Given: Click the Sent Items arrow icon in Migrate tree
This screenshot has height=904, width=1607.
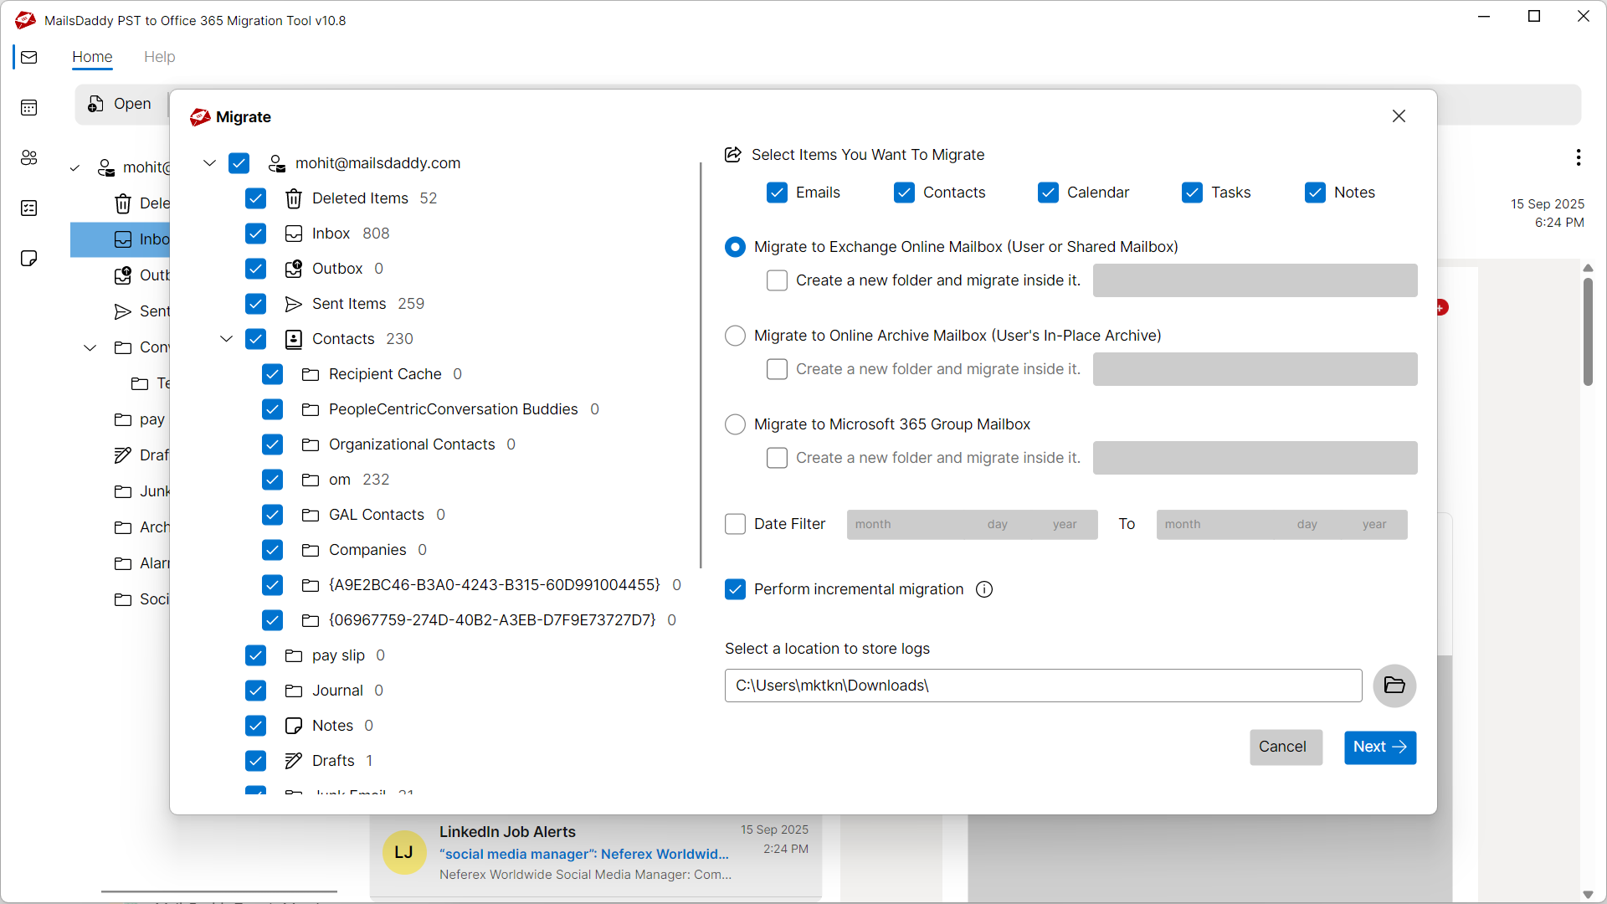Looking at the screenshot, I should (x=293, y=304).
